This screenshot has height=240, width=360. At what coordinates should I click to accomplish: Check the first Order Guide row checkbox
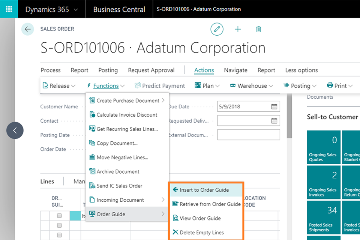[60, 216]
